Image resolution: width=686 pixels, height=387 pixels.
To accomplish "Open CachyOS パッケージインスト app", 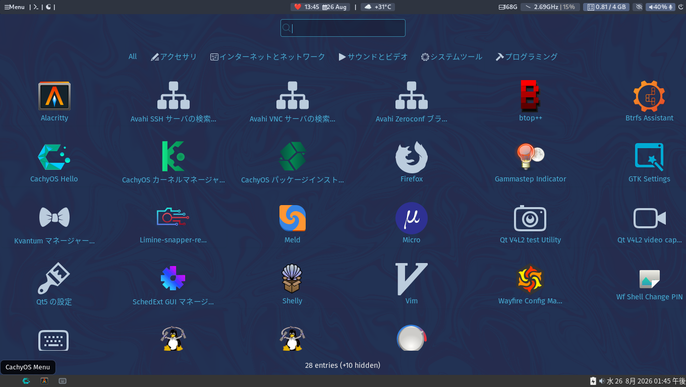I will pyautogui.click(x=293, y=163).
